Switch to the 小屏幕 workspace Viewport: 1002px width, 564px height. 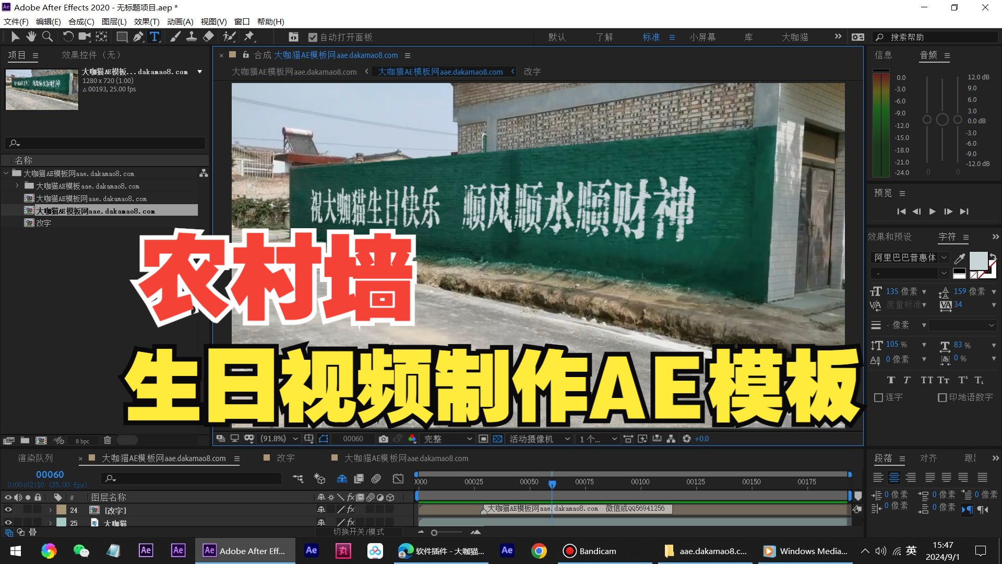[x=702, y=37]
